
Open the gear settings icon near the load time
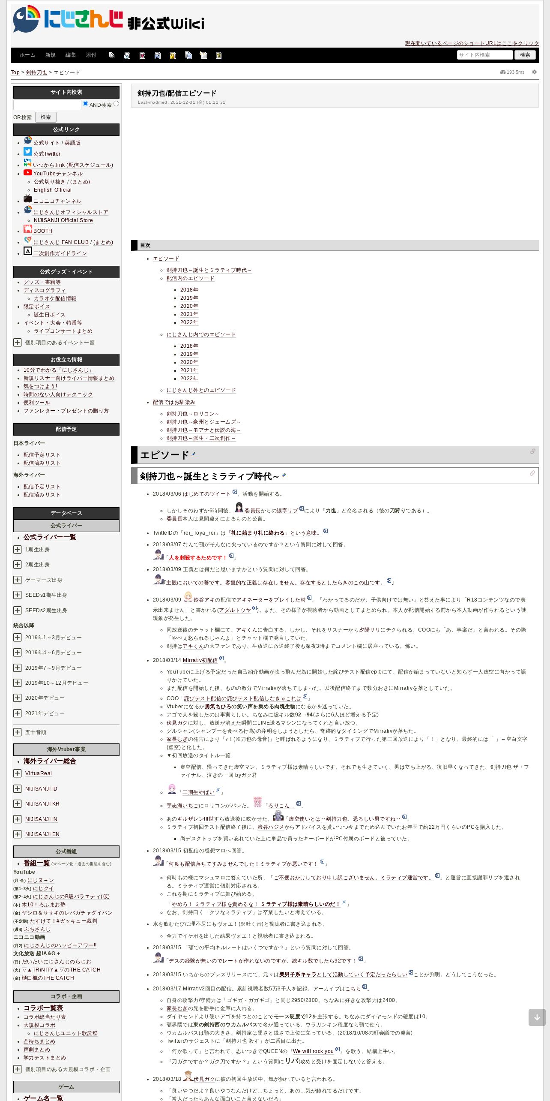coord(534,72)
